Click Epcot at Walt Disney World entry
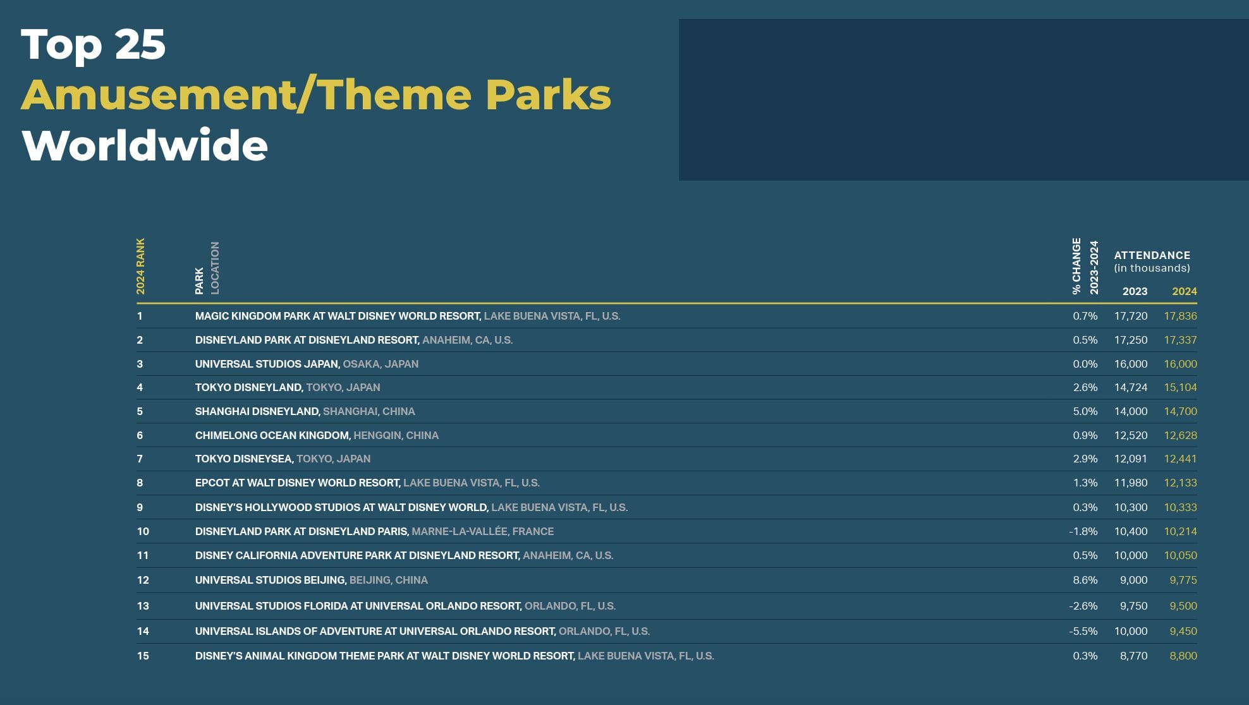 pyautogui.click(x=298, y=483)
